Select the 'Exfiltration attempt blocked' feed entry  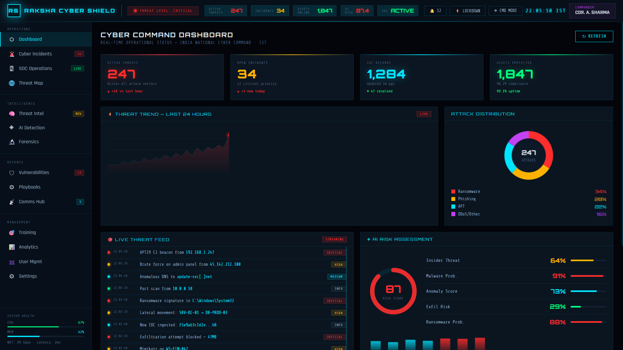pyautogui.click(x=226, y=337)
